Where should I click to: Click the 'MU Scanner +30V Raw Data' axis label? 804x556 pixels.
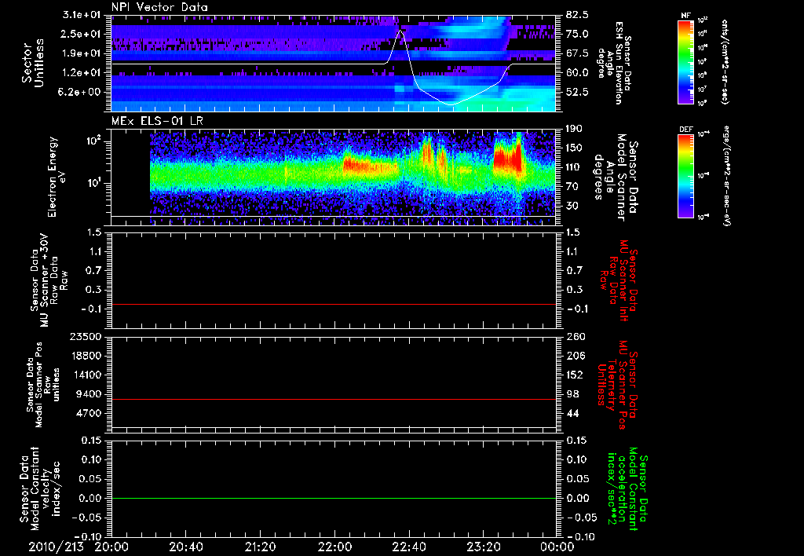(x=49, y=280)
